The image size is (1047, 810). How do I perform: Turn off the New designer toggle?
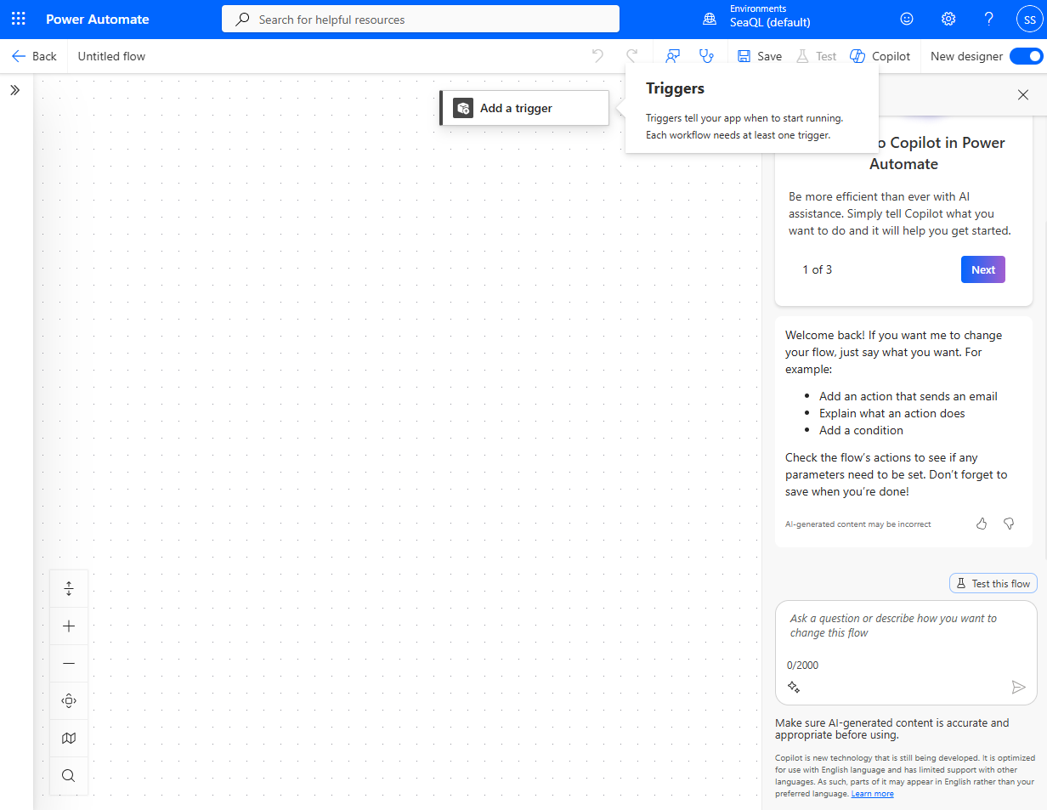click(1026, 56)
